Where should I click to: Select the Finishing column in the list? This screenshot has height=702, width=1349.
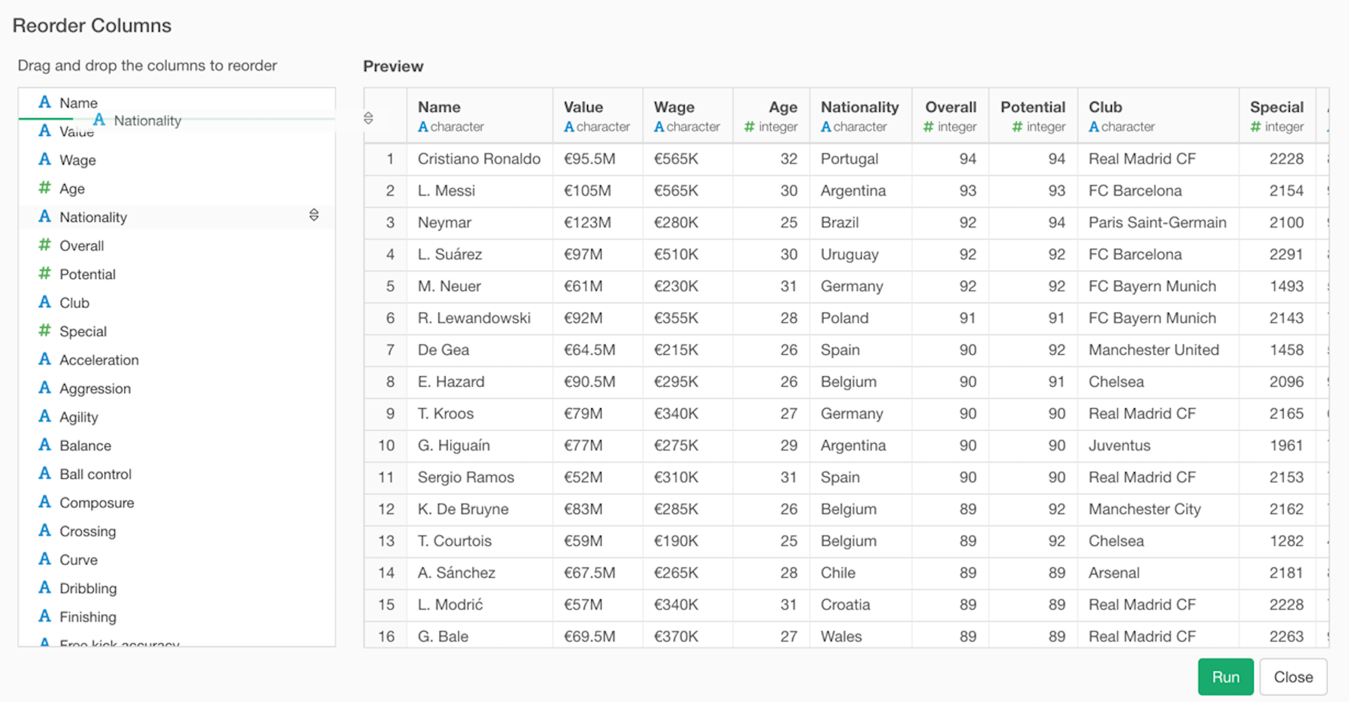[177, 617]
